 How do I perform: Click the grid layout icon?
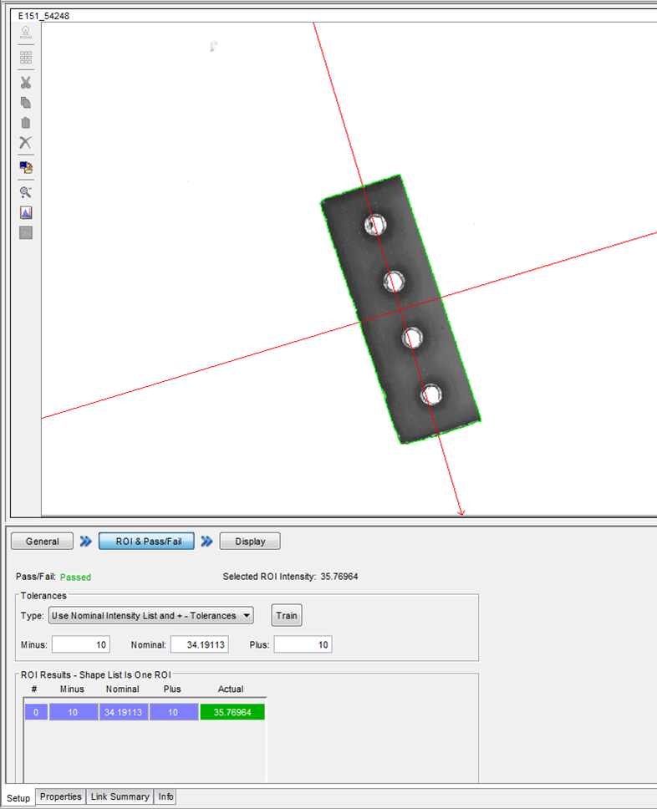point(26,58)
